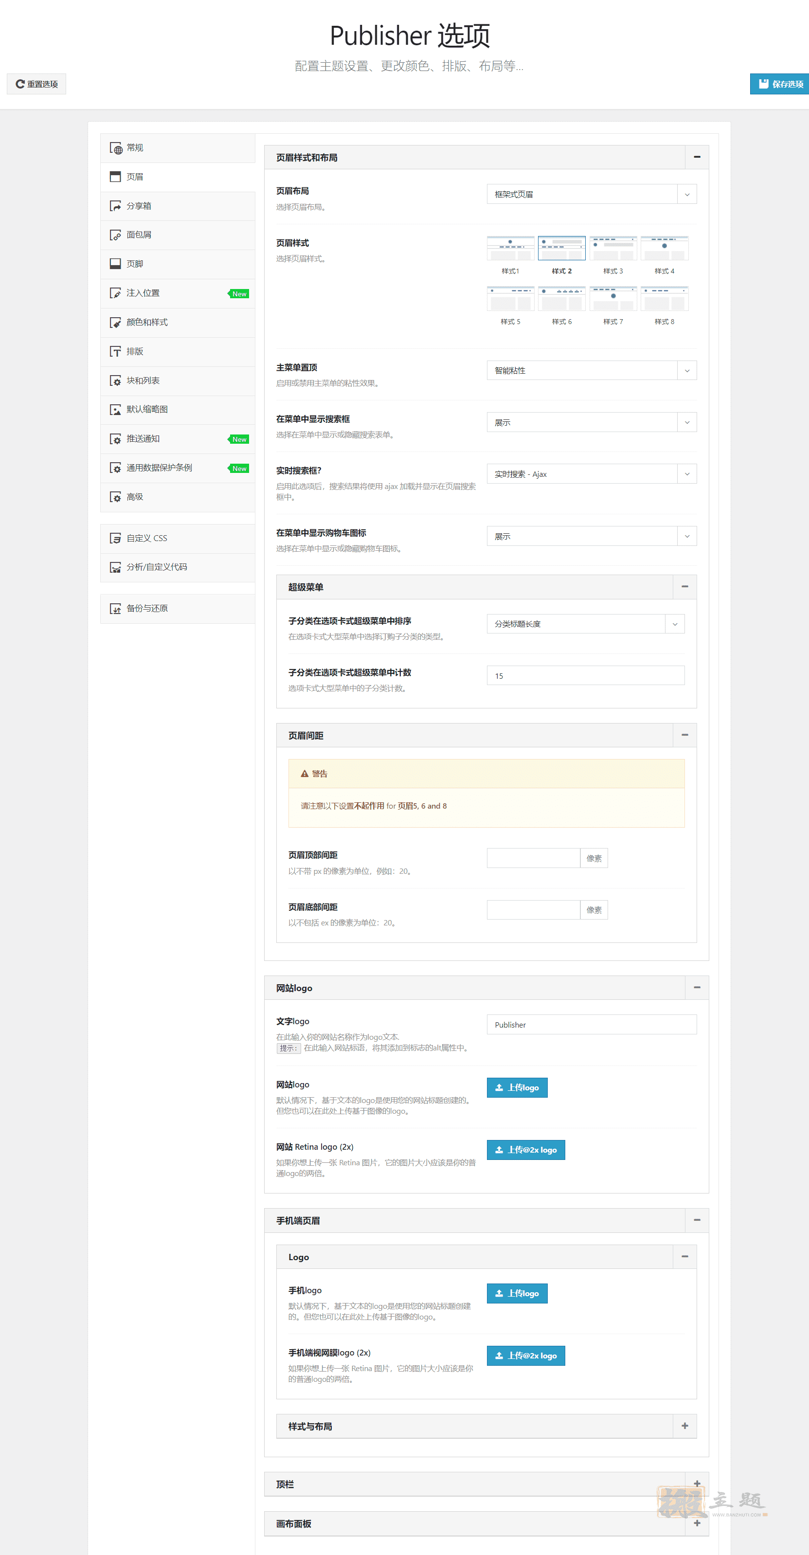Click 上传logo button under 网站logo
The height and width of the screenshot is (1555, 809).
pyautogui.click(x=518, y=1088)
